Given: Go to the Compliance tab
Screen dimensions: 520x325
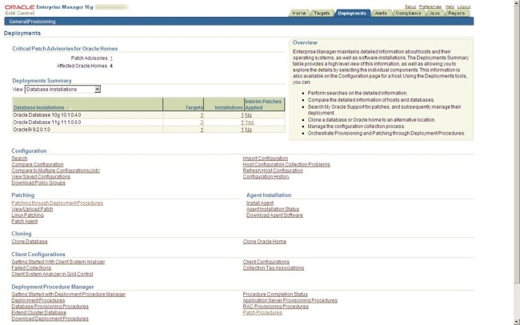Looking at the screenshot, I should [408, 14].
